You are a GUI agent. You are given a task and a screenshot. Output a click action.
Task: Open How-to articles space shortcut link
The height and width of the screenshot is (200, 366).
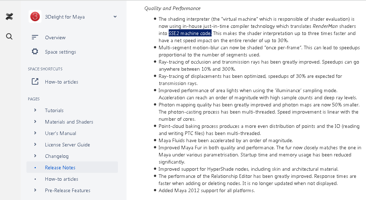coord(61,82)
